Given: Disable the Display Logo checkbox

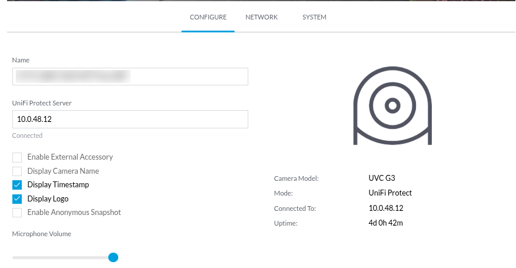Looking at the screenshot, I should click(x=17, y=198).
